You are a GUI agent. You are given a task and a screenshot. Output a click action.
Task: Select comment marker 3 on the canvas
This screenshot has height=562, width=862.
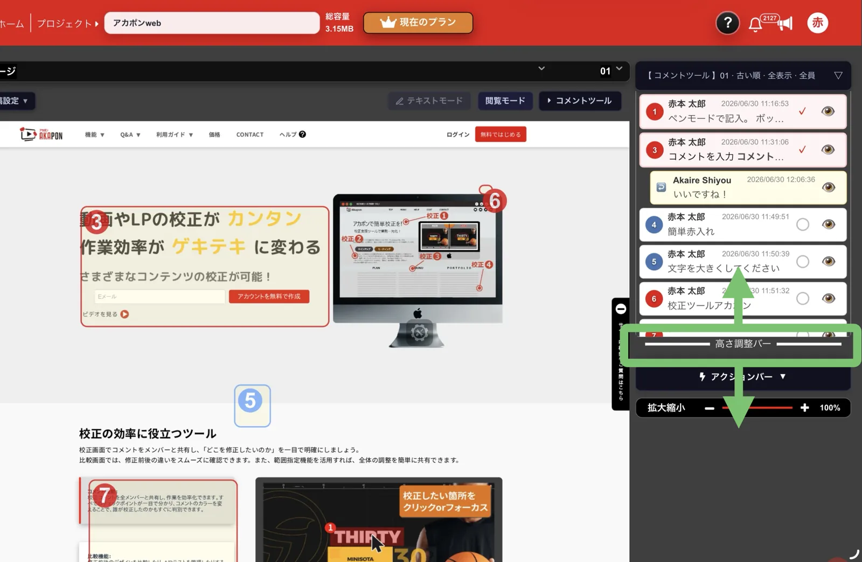(x=96, y=221)
